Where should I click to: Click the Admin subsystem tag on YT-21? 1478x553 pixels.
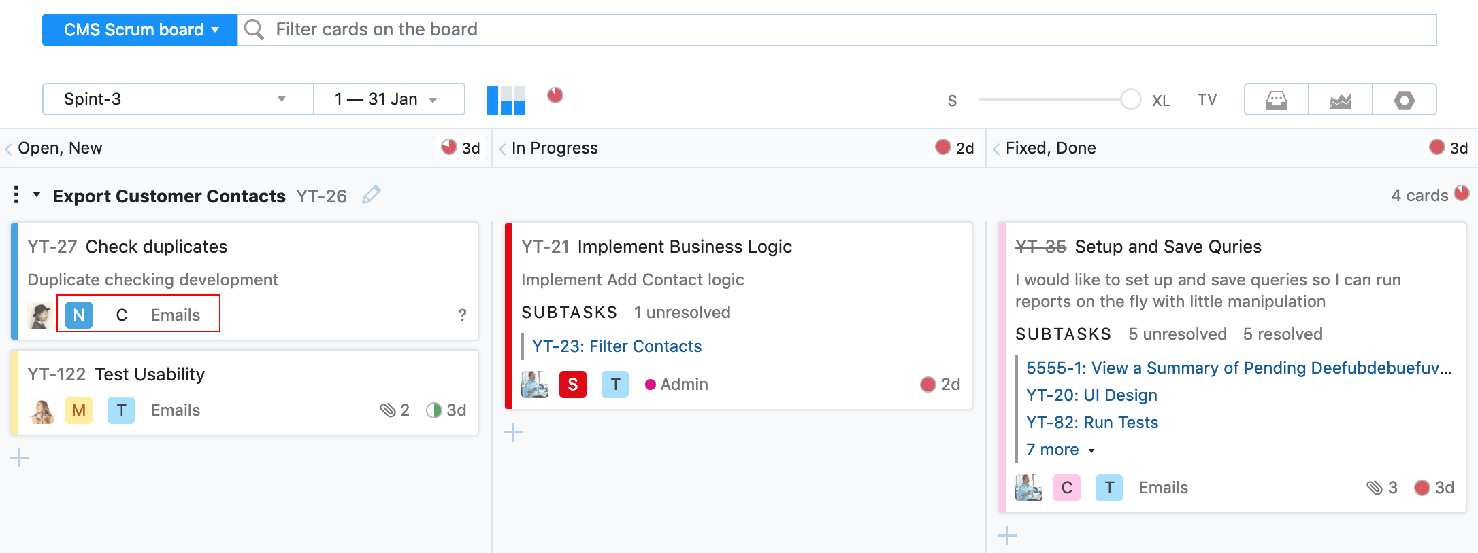676,385
